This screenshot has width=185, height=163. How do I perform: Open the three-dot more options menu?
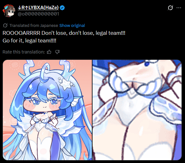coord(179,8)
